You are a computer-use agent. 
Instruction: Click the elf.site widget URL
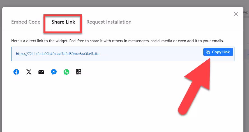(x=58, y=54)
